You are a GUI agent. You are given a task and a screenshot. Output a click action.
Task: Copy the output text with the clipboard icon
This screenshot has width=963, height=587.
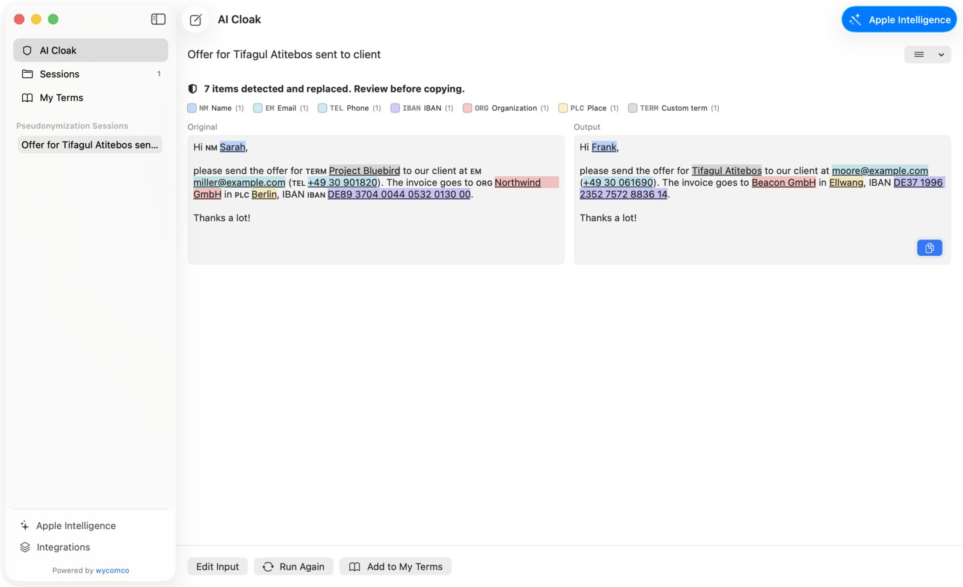pyautogui.click(x=929, y=248)
